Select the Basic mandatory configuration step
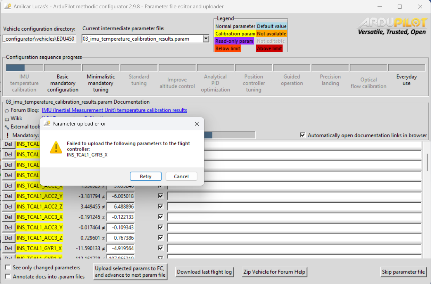 point(63,83)
